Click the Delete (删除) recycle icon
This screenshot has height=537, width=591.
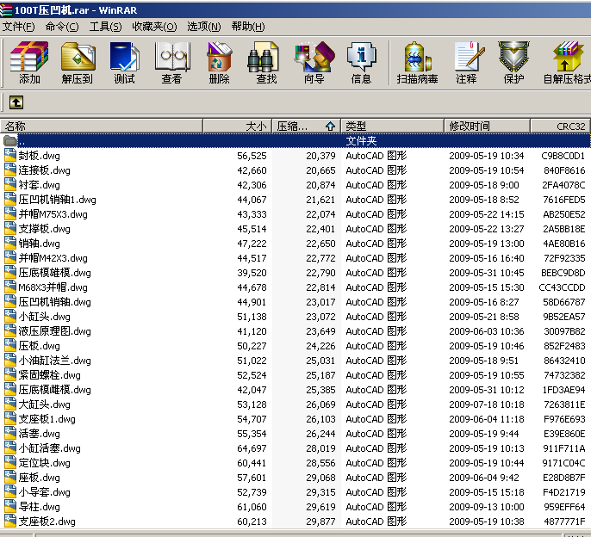click(219, 58)
